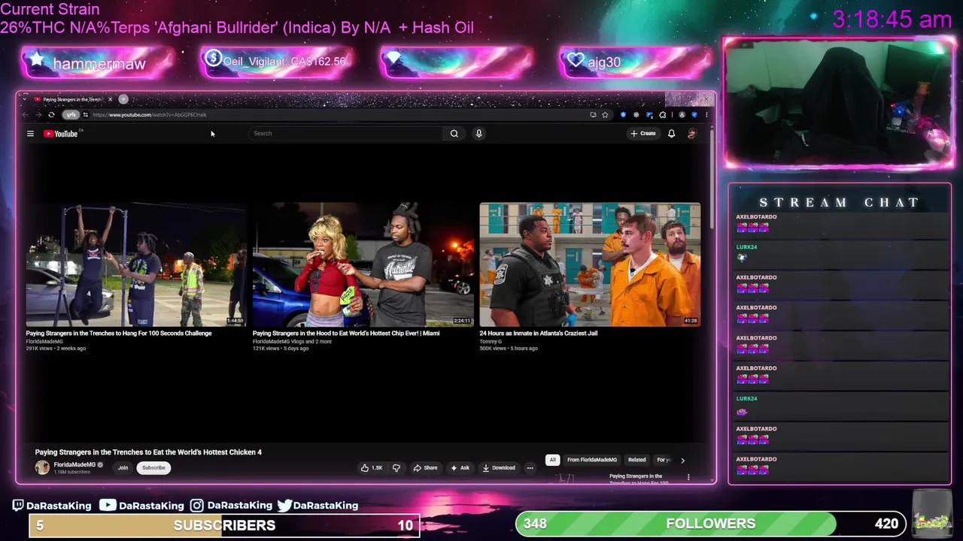Click the Share button
This screenshot has width=963, height=541.
(x=425, y=468)
